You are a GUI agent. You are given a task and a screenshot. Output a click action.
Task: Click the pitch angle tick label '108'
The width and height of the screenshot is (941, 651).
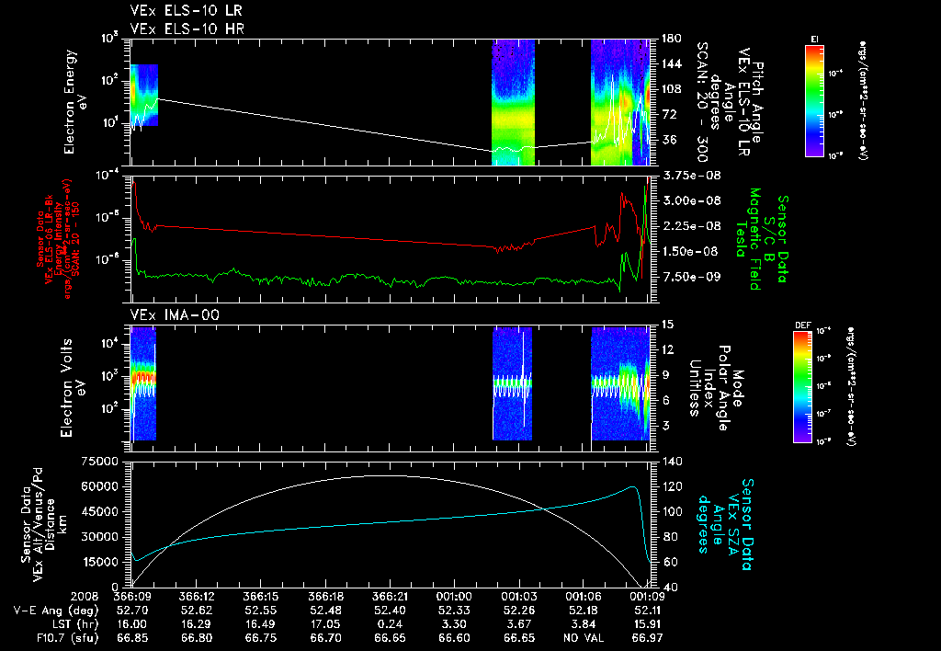point(672,89)
